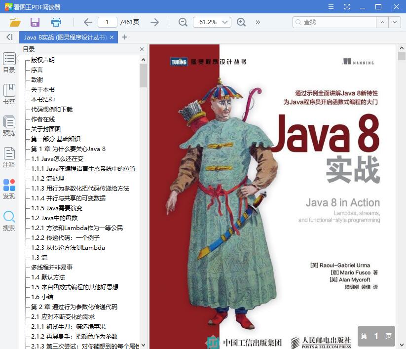Zoom in with the plus magnifier

241,22
